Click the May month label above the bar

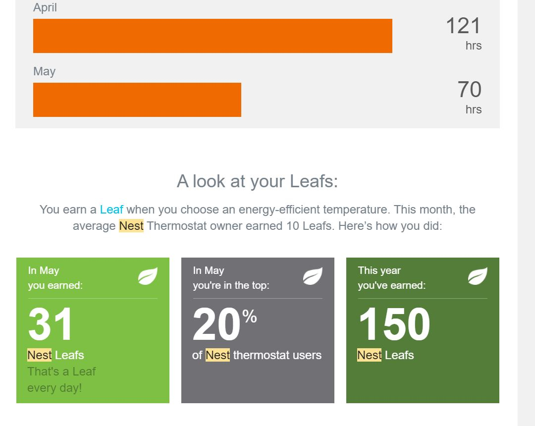click(x=45, y=71)
